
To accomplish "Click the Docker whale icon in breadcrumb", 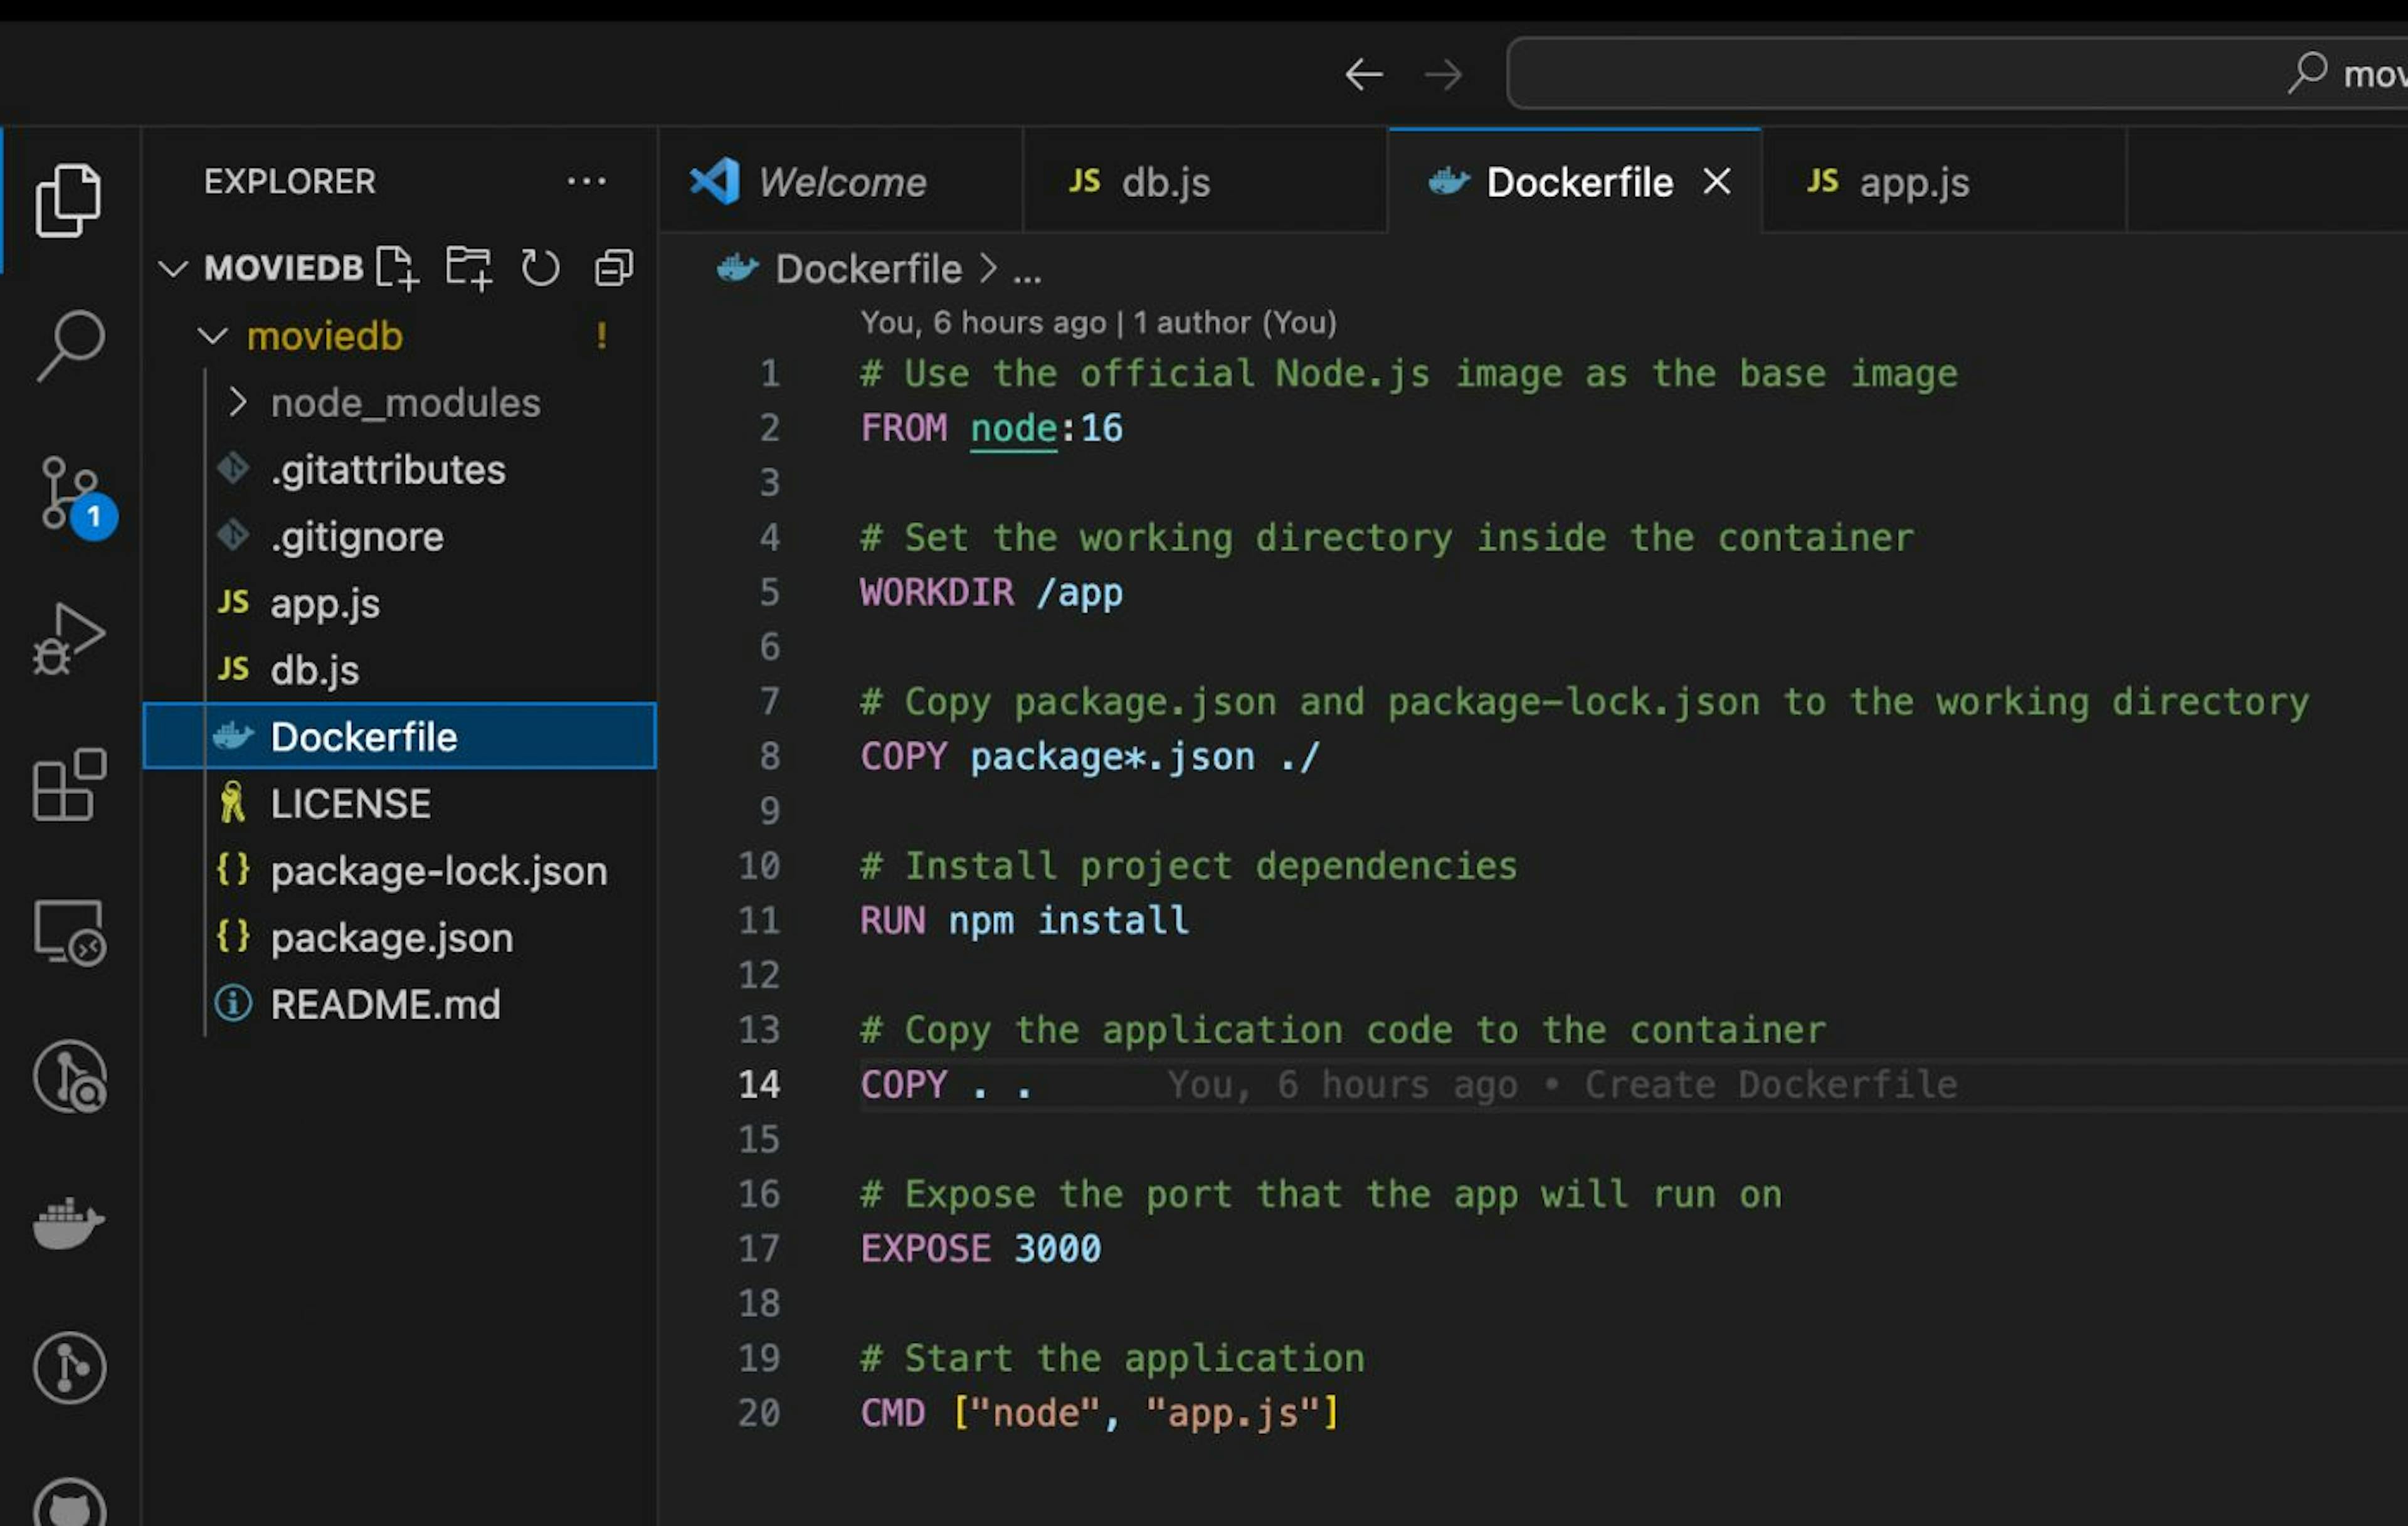I will pos(738,268).
